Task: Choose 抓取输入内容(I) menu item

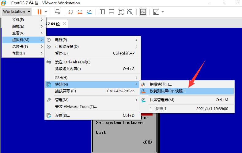Action: click(x=93, y=69)
